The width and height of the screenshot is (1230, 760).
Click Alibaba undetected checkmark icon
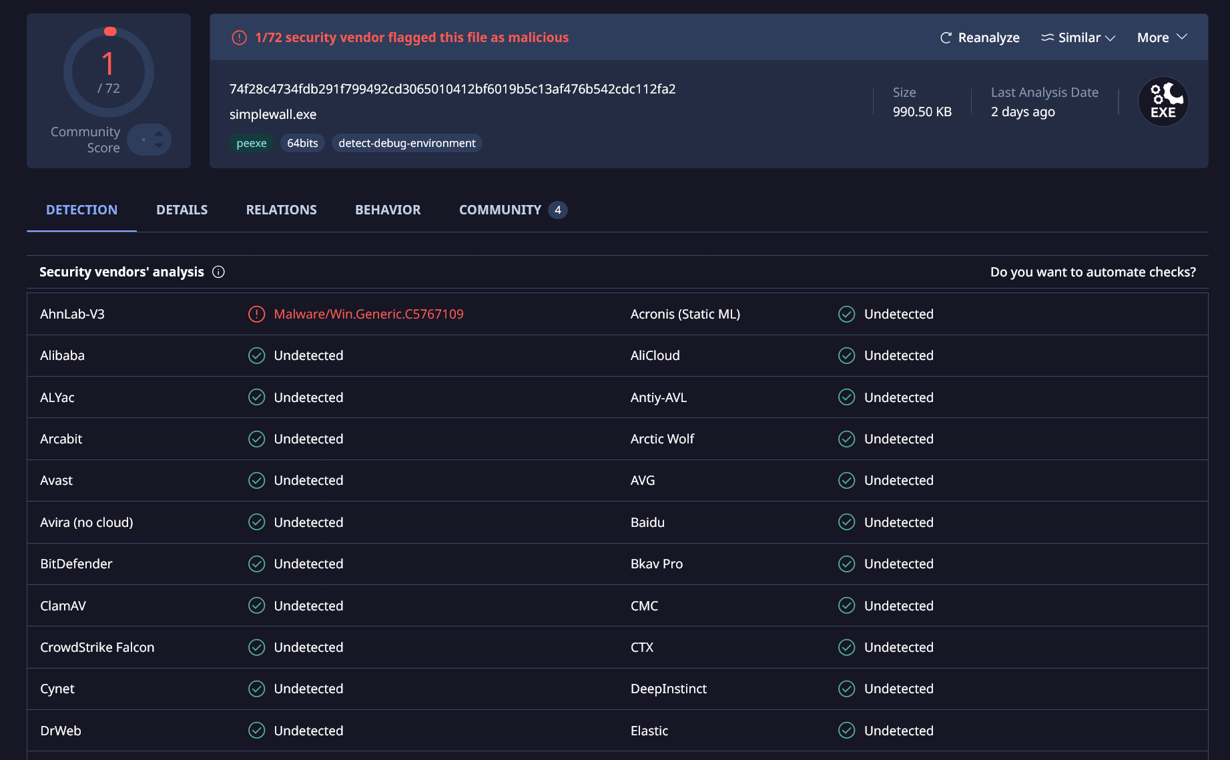click(x=257, y=355)
